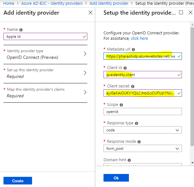Focus the Client secret input field

143,93
